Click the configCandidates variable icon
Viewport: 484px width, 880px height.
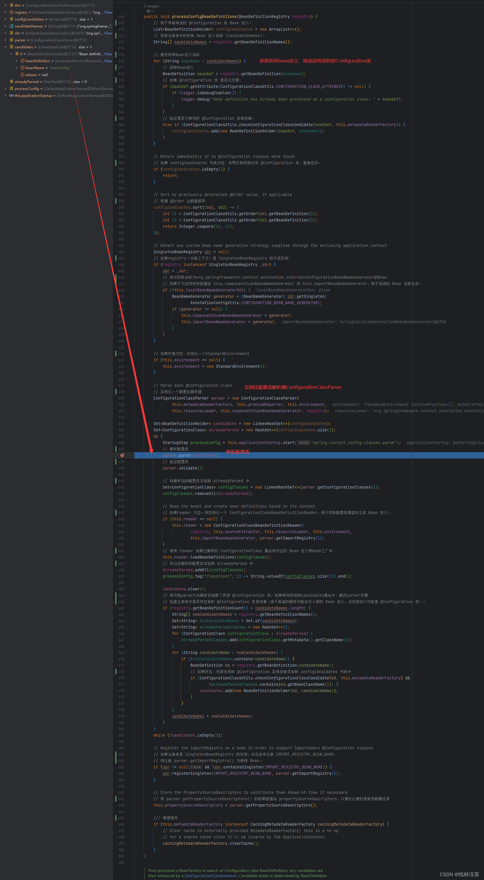click(12, 19)
